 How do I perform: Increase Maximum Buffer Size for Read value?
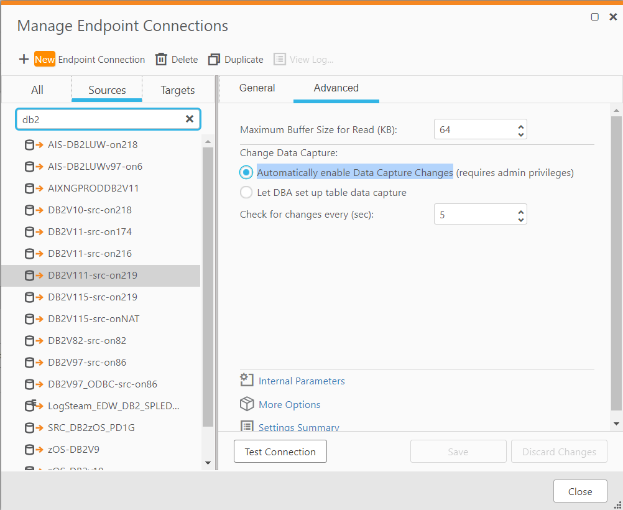[521, 126]
